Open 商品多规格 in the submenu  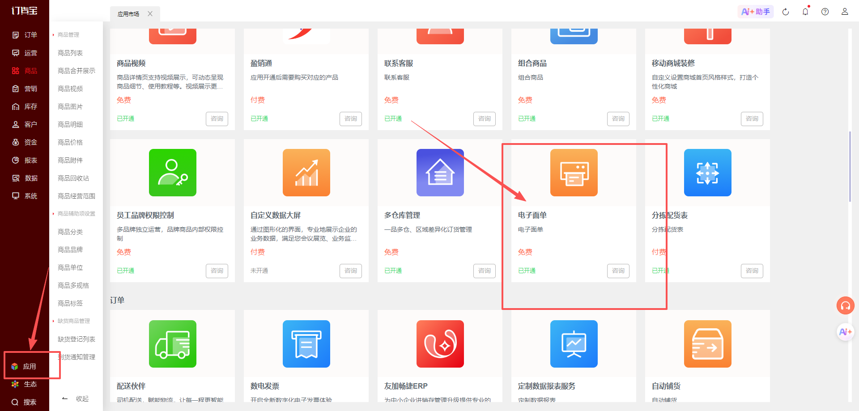[x=73, y=285]
